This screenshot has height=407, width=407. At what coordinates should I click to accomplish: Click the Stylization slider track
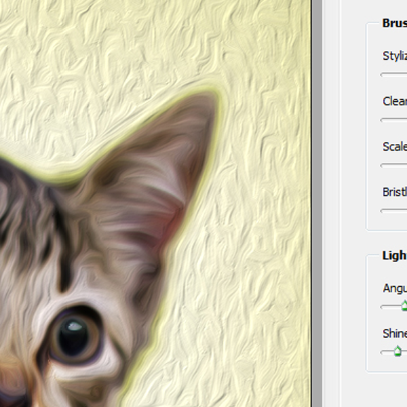point(393,75)
